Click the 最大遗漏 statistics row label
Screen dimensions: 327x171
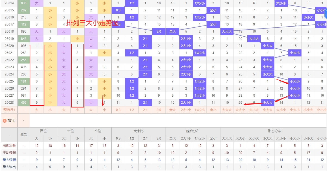9,160
